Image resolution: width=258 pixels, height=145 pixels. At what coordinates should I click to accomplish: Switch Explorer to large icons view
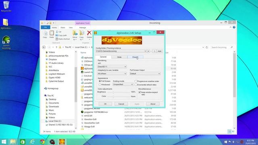coord(233,131)
